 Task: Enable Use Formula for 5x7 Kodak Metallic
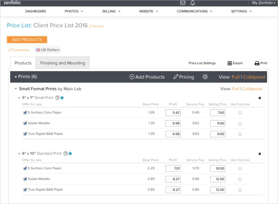240,123
